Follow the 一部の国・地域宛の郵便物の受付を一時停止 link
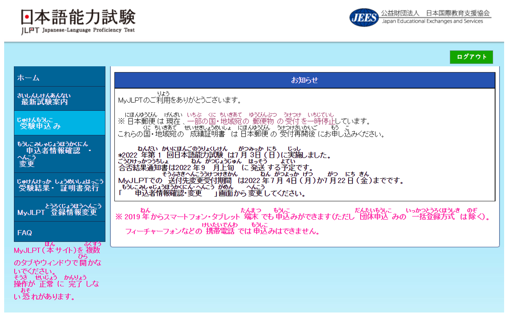506x314 pixels. coord(261,118)
